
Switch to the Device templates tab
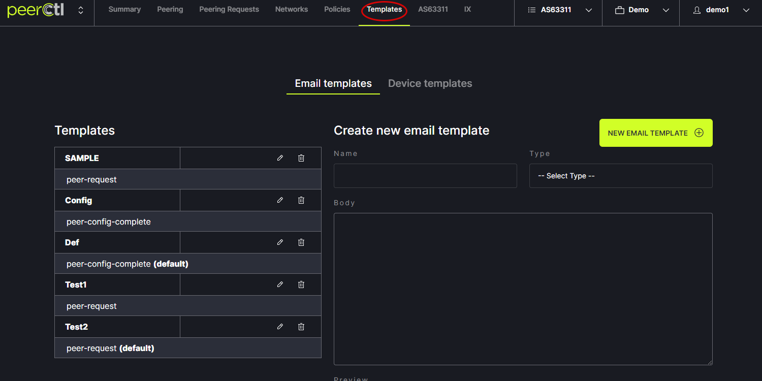pos(430,83)
